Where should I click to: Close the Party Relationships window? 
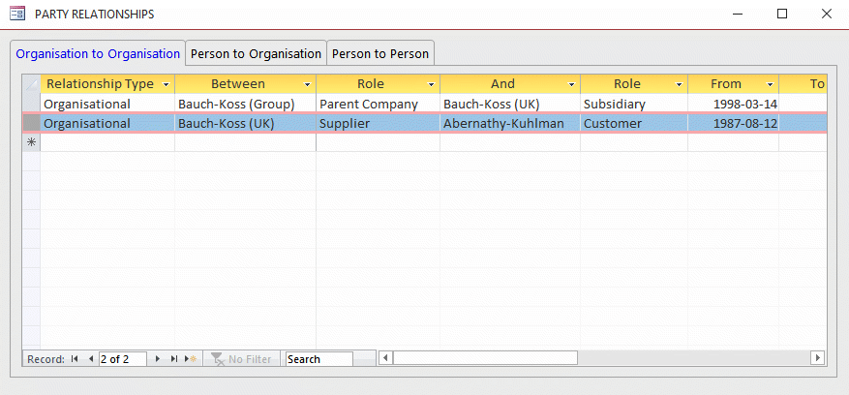click(x=827, y=15)
